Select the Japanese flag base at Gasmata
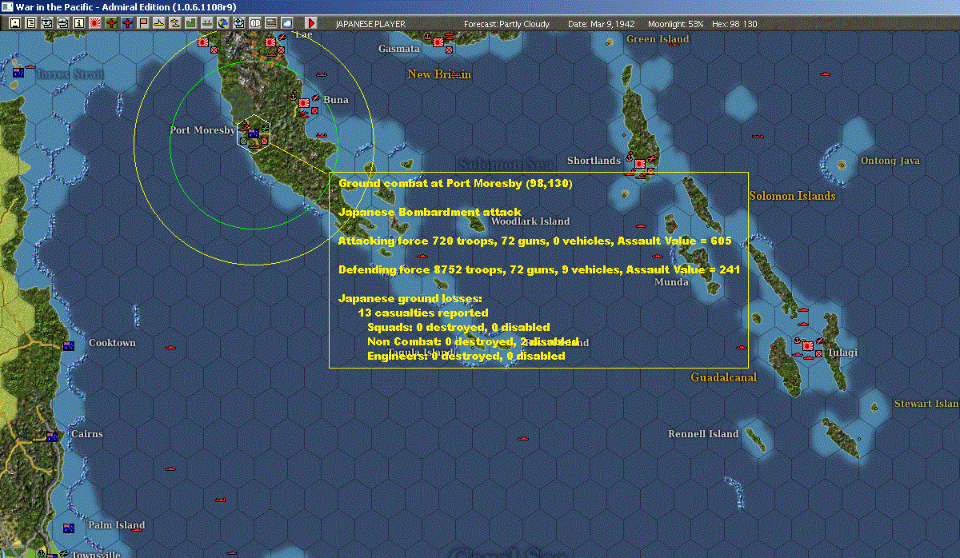The image size is (960, 558). click(x=438, y=42)
